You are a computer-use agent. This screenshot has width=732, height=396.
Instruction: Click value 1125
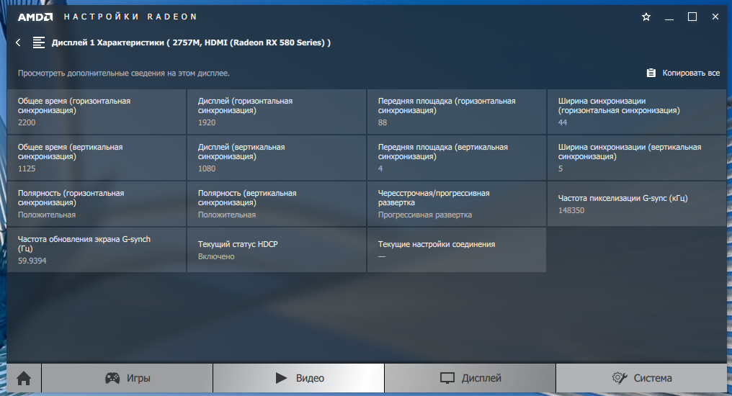(x=27, y=169)
